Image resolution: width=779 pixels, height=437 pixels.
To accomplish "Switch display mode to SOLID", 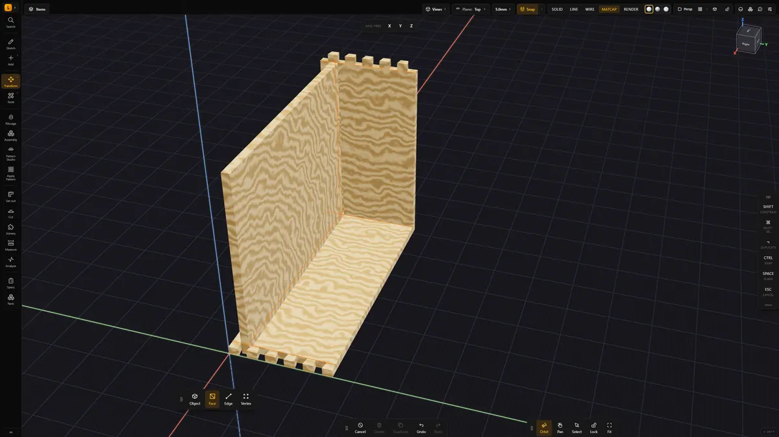I will [557, 9].
